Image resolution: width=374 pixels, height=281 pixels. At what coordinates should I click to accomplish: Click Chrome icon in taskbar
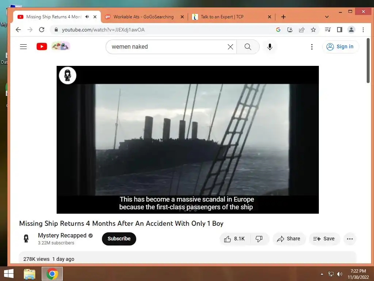[52, 274]
